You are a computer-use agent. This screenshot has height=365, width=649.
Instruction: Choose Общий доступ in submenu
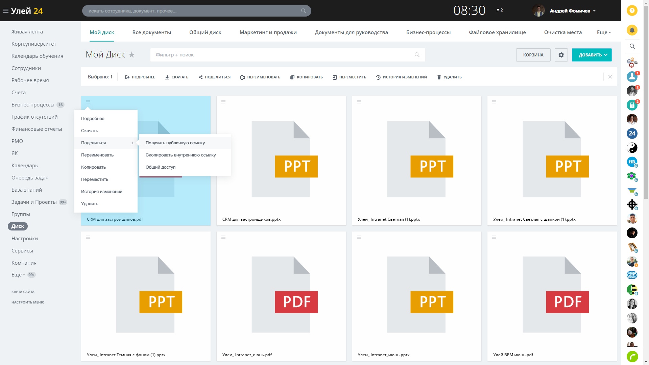coord(185,167)
